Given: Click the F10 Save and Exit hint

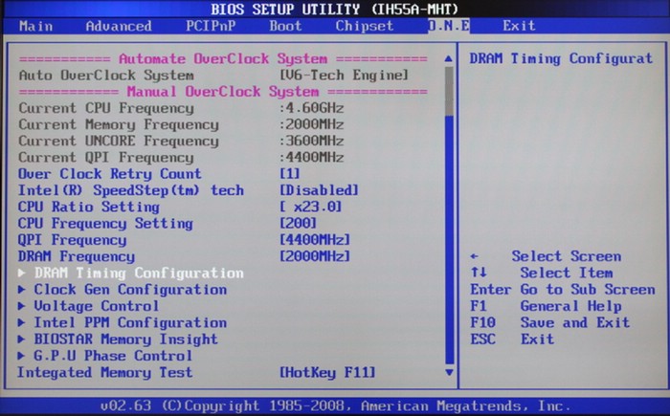Looking at the screenshot, I should (x=550, y=322).
